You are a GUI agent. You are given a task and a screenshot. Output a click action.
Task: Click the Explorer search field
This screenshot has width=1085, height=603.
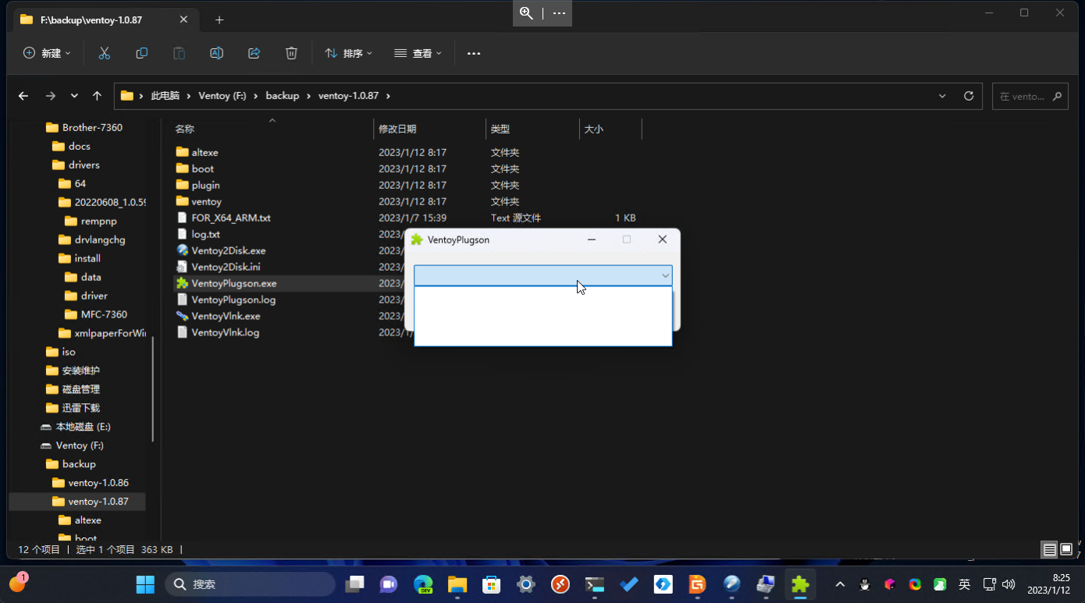1030,96
